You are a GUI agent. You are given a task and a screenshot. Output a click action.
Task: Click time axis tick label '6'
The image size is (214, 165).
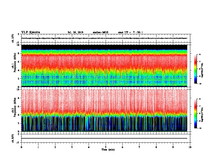click(123, 147)
